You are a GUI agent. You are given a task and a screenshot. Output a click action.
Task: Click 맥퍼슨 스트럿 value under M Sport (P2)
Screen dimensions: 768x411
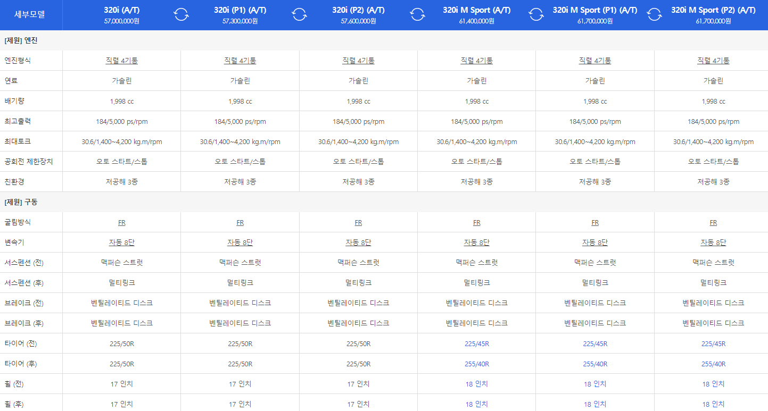pyautogui.click(x=713, y=263)
